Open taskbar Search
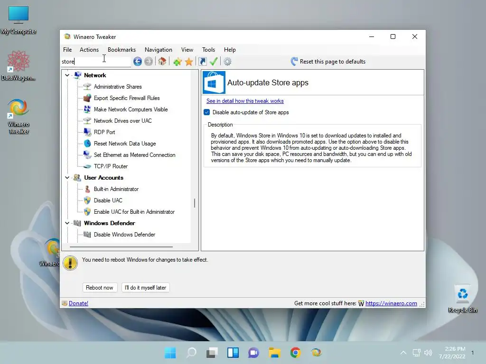486x364 pixels. pos(191,353)
